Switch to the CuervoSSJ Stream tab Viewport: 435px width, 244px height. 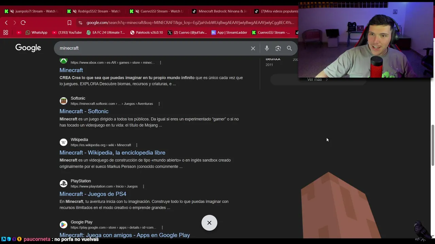(x=157, y=11)
